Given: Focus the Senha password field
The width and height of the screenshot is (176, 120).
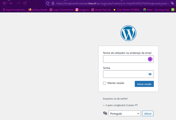Looking at the screenshot, I should pyautogui.click(x=128, y=74).
